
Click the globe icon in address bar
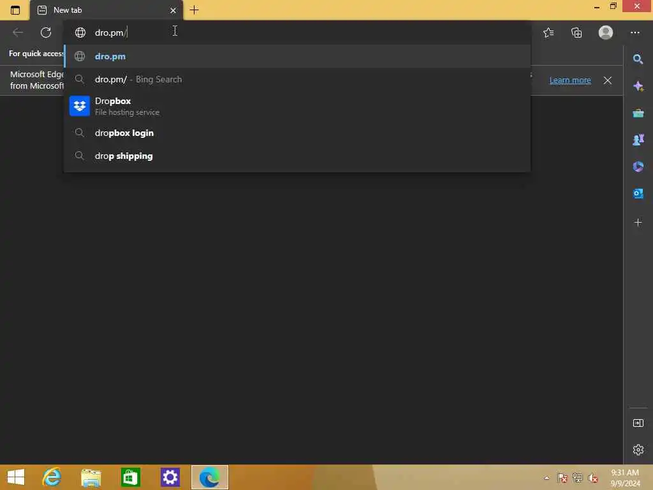pos(80,33)
